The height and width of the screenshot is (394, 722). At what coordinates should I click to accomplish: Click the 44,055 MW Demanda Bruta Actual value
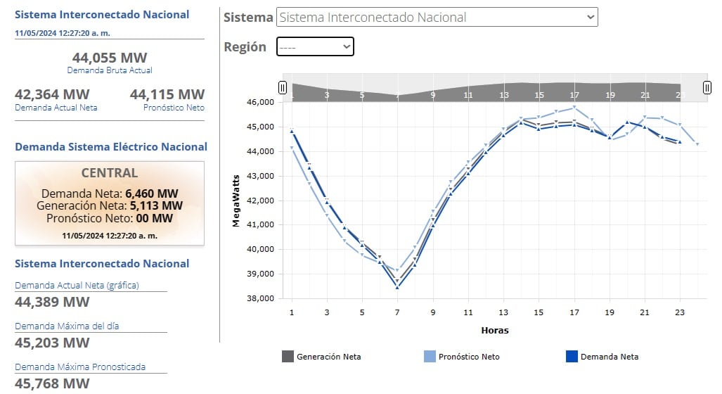pyautogui.click(x=110, y=58)
